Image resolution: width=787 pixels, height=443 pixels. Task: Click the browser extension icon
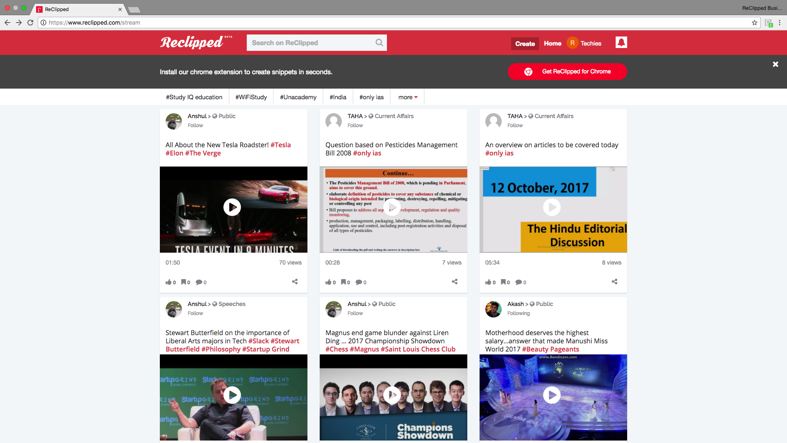769,23
